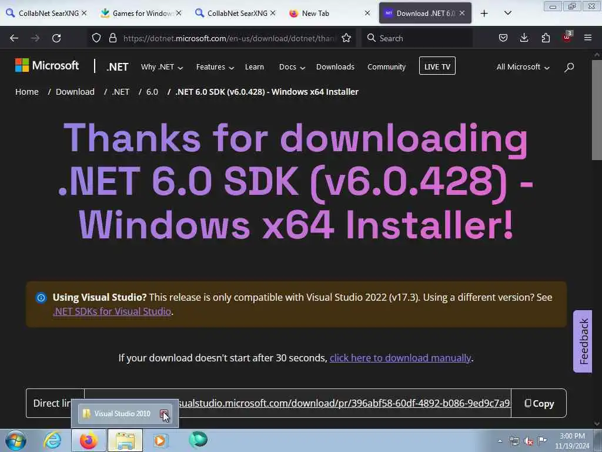Click the muted volume tray icon
602x452 pixels.
click(x=529, y=441)
